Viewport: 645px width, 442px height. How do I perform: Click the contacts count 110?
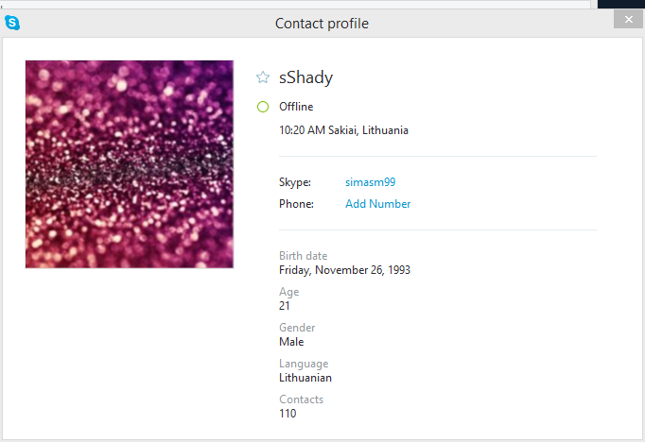coord(288,414)
